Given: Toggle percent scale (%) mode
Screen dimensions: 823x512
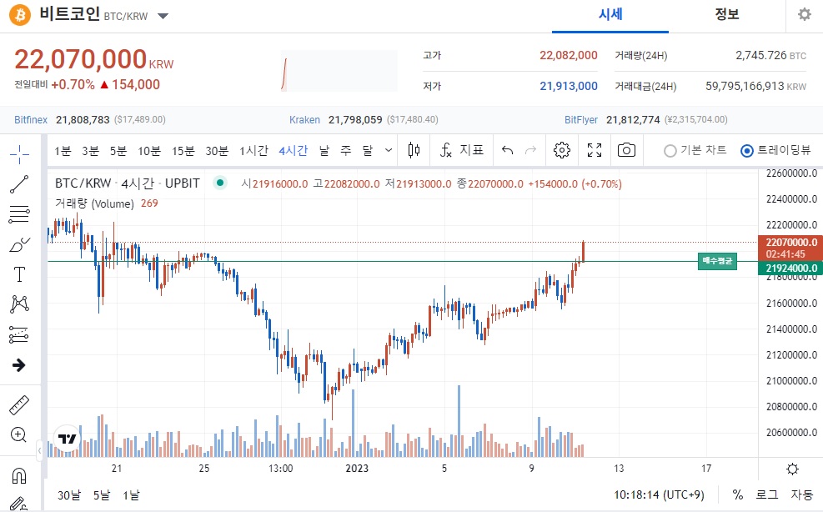Looking at the screenshot, I should click(x=737, y=494).
